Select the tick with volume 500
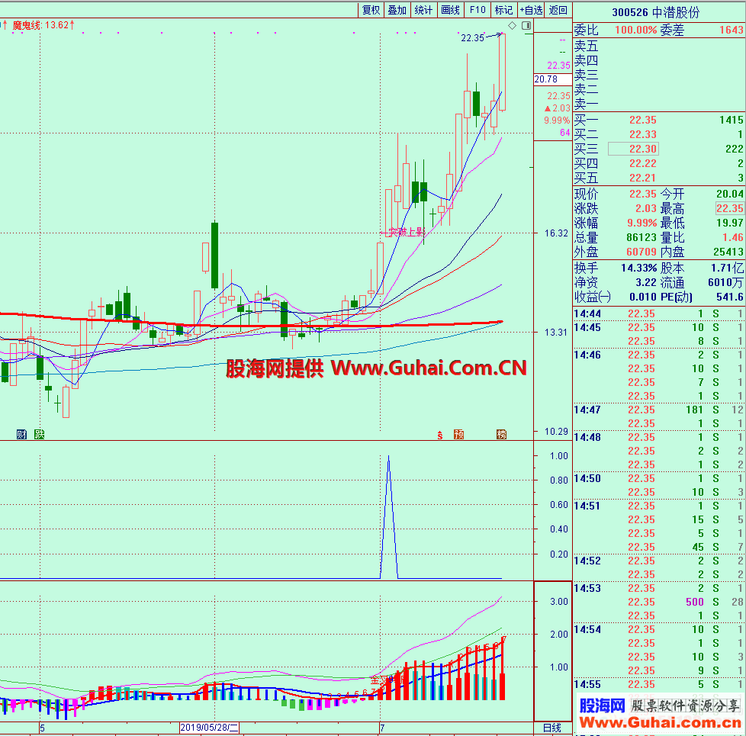Image resolution: width=746 pixels, height=736 pixels. click(659, 602)
